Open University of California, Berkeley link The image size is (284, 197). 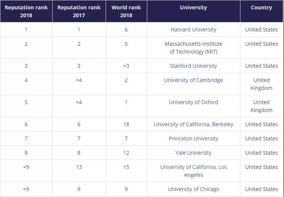pos(193,124)
